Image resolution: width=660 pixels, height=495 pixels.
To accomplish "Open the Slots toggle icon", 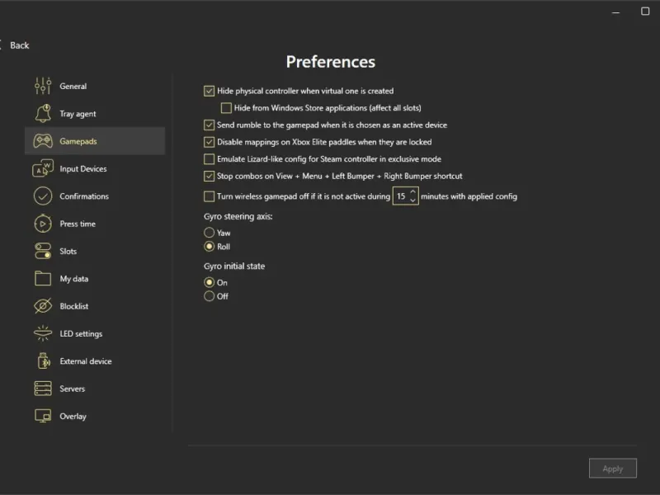I will [43, 251].
